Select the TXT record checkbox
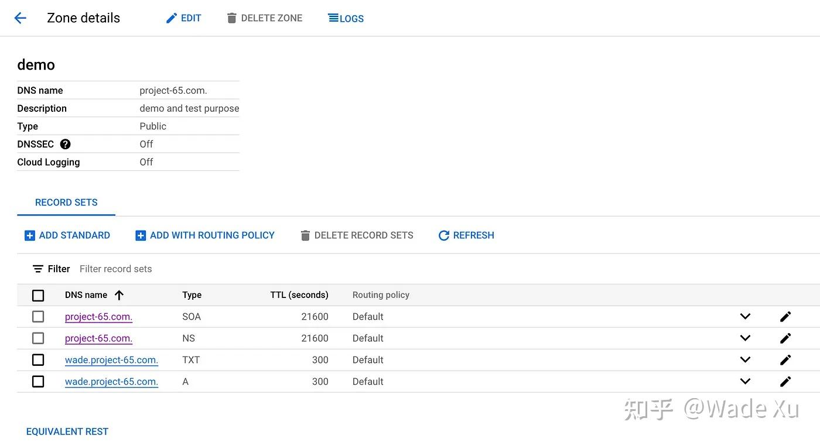 coord(38,360)
